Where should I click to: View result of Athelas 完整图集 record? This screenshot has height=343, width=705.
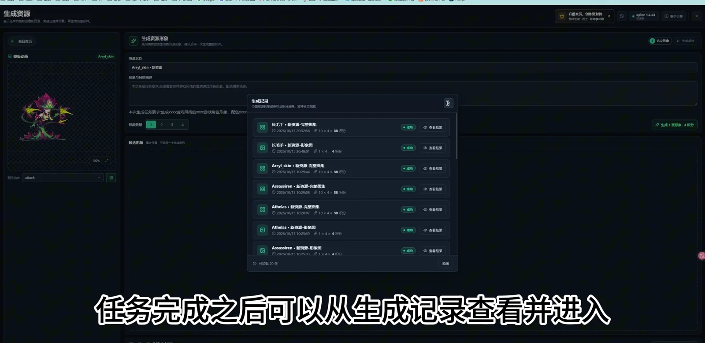pos(433,210)
